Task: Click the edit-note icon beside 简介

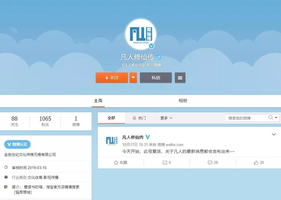Action: coord(6,187)
